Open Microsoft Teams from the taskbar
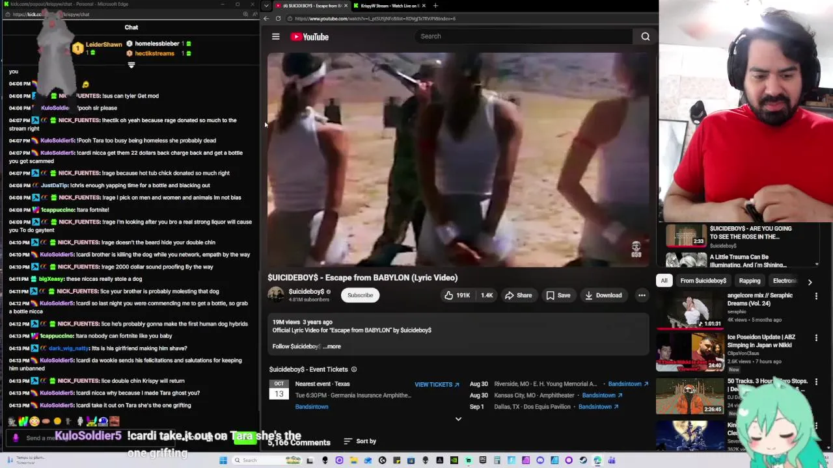This screenshot has height=468, width=833. point(612,460)
